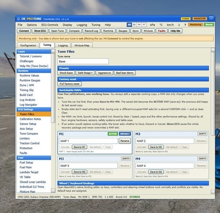Load the Bad lean demo preset
Viewport: 220px width, 213px height.
coord(125,73)
